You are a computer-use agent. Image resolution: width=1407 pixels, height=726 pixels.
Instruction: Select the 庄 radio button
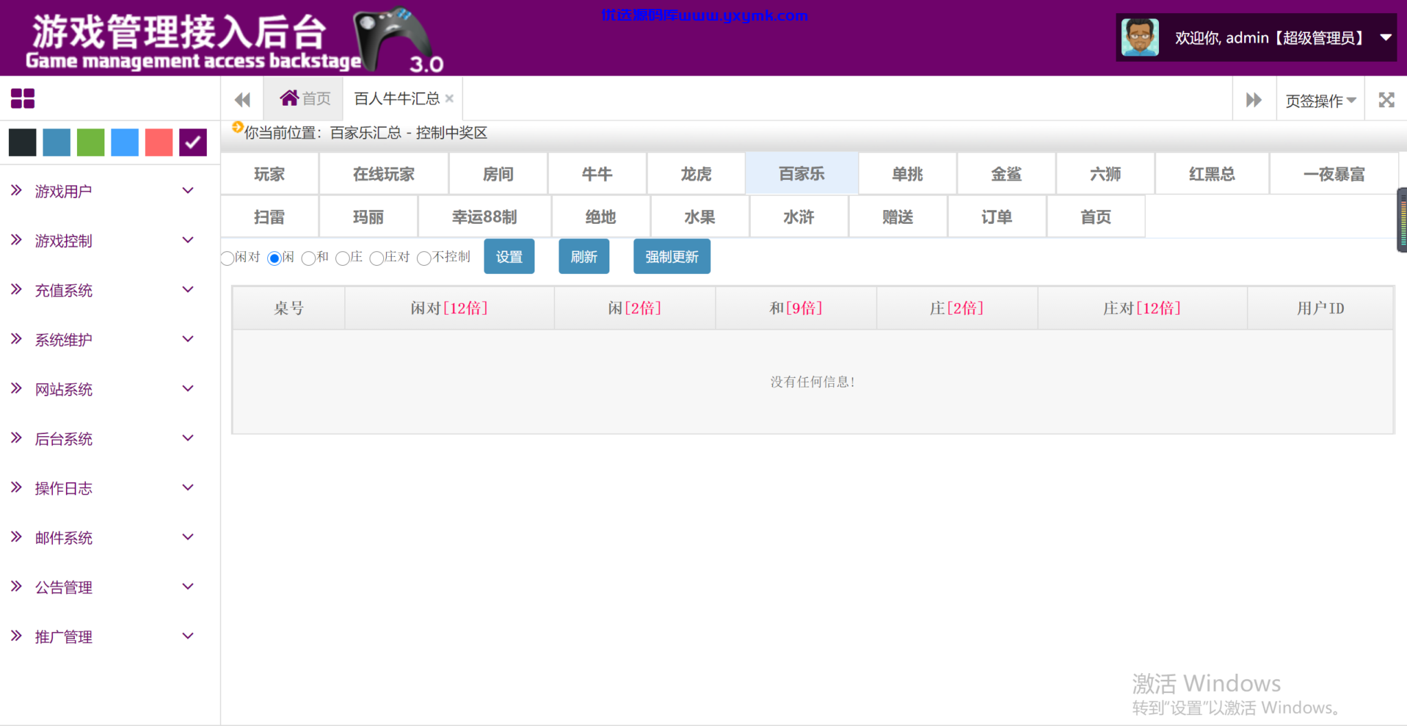[342, 258]
